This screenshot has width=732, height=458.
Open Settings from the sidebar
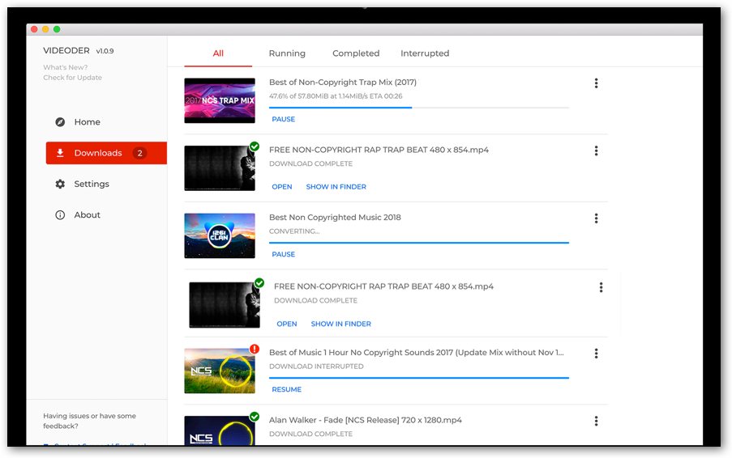[x=92, y=184]
